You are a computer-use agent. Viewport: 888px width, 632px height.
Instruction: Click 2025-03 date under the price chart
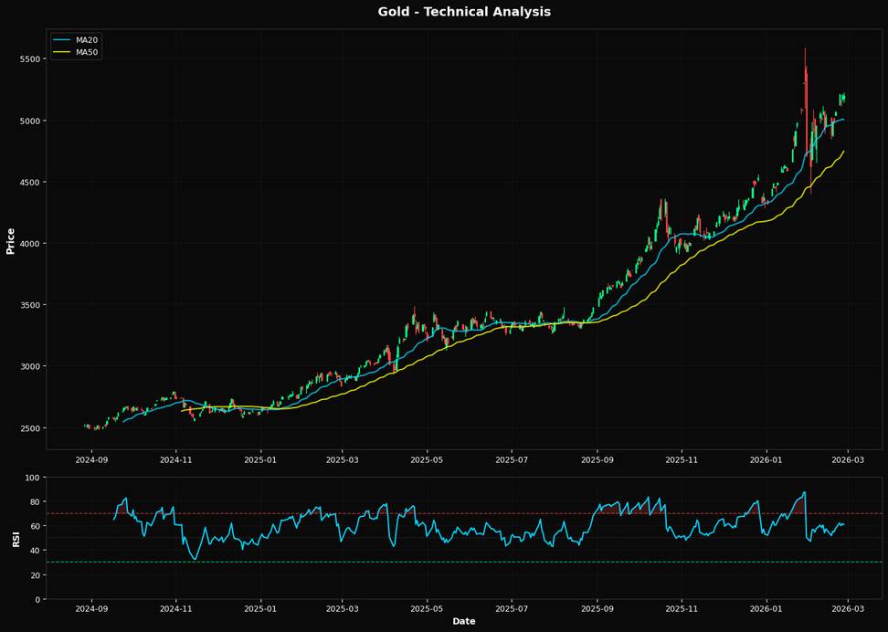(342, 459)
